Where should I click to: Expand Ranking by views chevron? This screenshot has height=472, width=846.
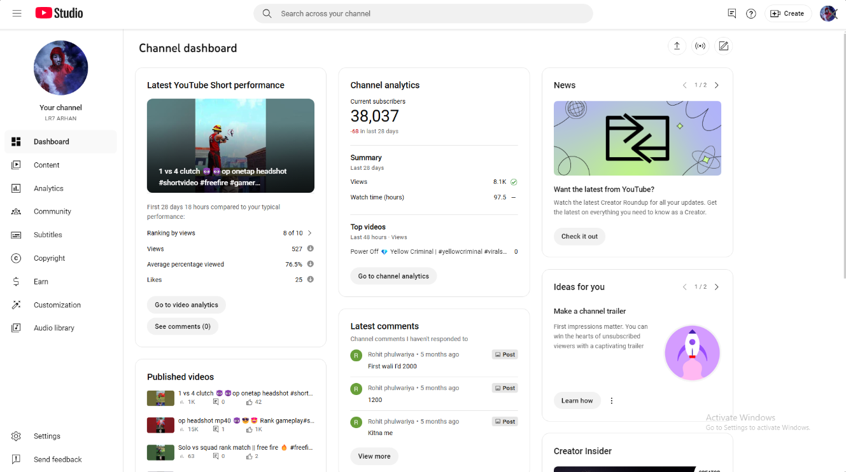click(x=310, y=233)
